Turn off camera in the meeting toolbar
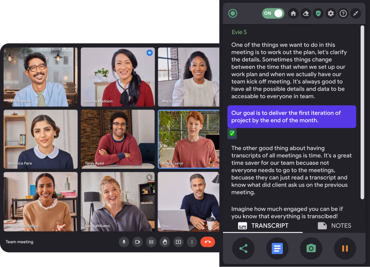The image size is (370, 267). click(137, 242)
